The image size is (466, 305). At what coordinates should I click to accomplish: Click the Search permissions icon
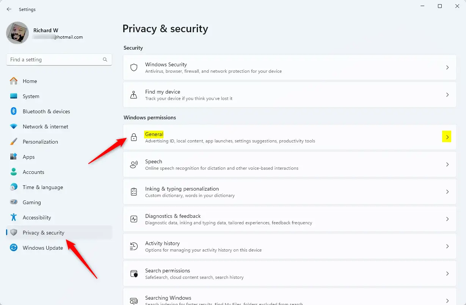[134, 274]
